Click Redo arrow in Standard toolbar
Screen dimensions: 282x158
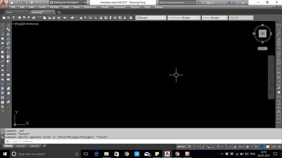[x=72, y=18]
